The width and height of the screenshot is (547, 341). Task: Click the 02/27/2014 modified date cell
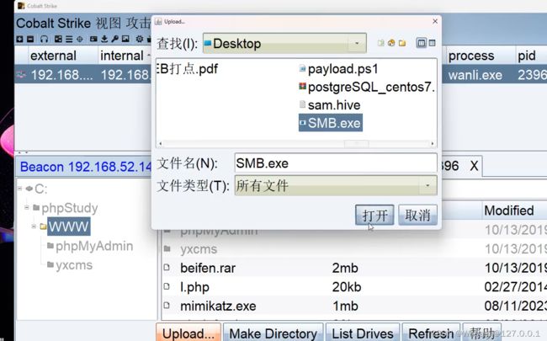click(x=515, y=287)
